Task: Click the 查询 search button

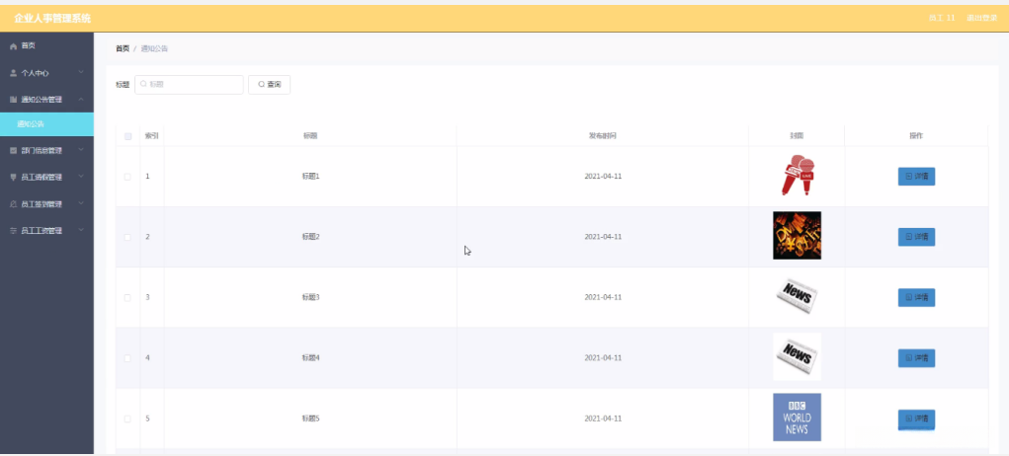Action: click(269, 85)
